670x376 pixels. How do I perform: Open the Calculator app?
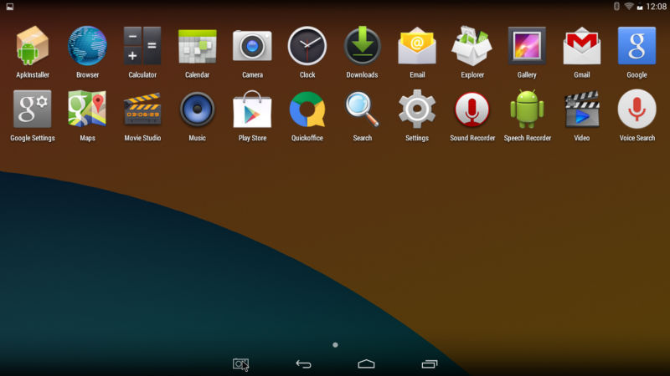click(x=142, y=46)
